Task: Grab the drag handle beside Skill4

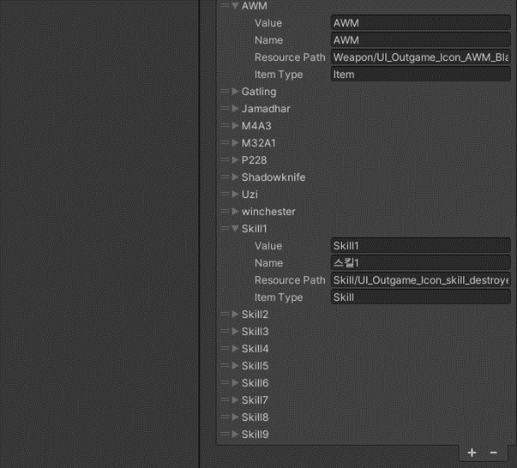Action: 225,348
